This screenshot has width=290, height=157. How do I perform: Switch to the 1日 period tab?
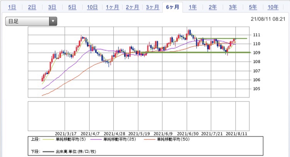click(x=12, y=7)
